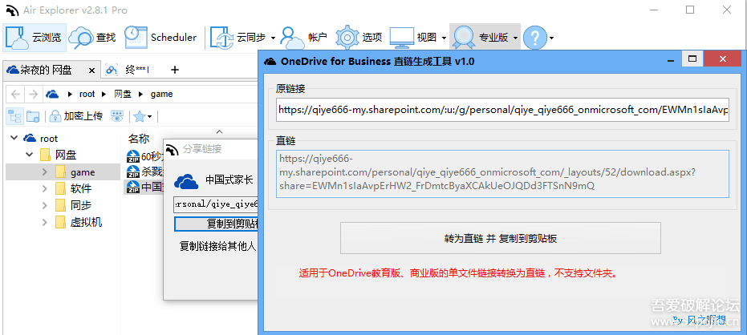Viewport: 747px width, 335px height.
Task: Close the 柒夜的 网盘 tab
Action: coord(92,71)
